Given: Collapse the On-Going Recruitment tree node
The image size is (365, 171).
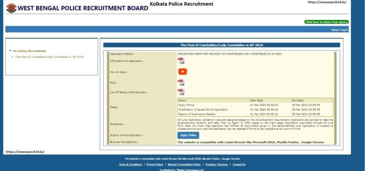Looking at the screenshot, I should tap(10, 50).
